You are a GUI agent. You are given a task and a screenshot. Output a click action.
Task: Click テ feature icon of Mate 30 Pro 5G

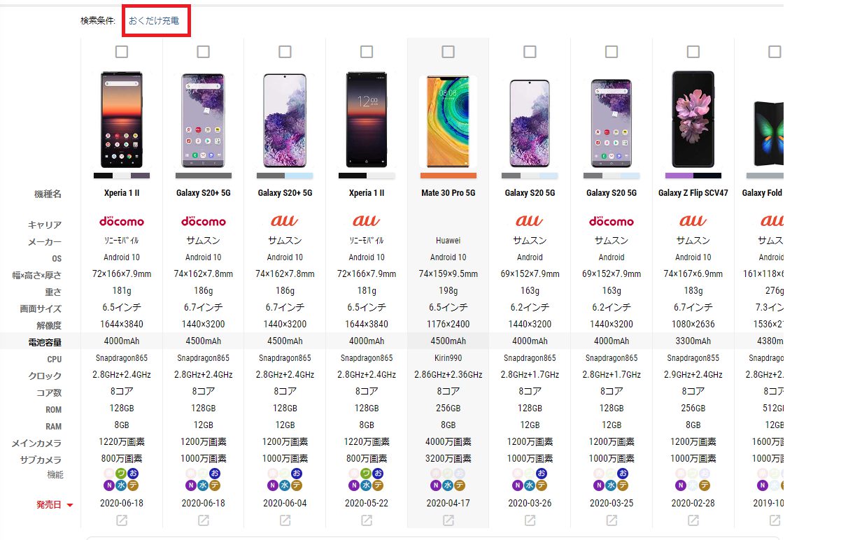(460, 485)
